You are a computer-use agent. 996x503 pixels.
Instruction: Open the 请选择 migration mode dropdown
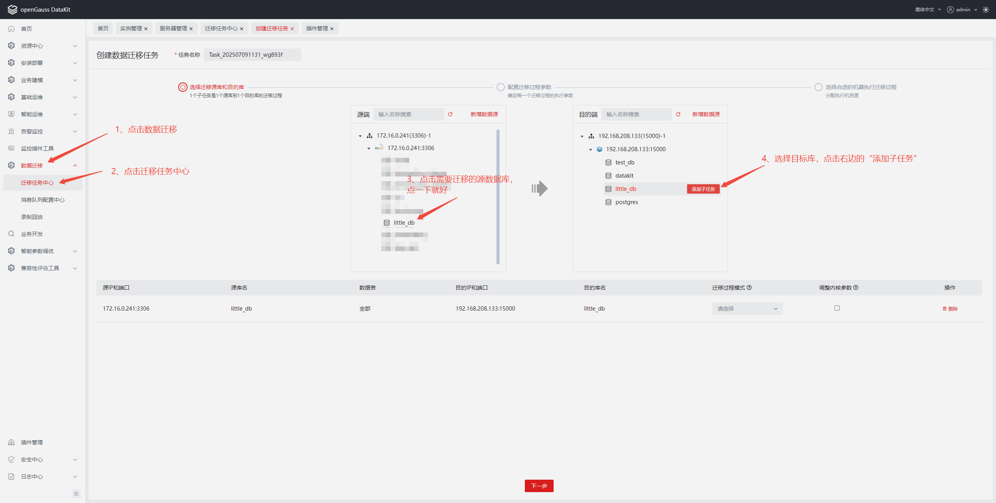pyautogui.click(x=747, y=309)
